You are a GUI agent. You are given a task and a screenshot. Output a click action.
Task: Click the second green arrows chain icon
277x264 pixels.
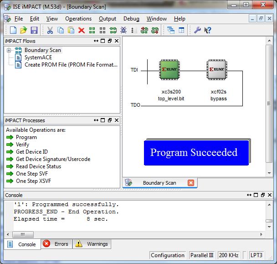(x=155, y=30)
